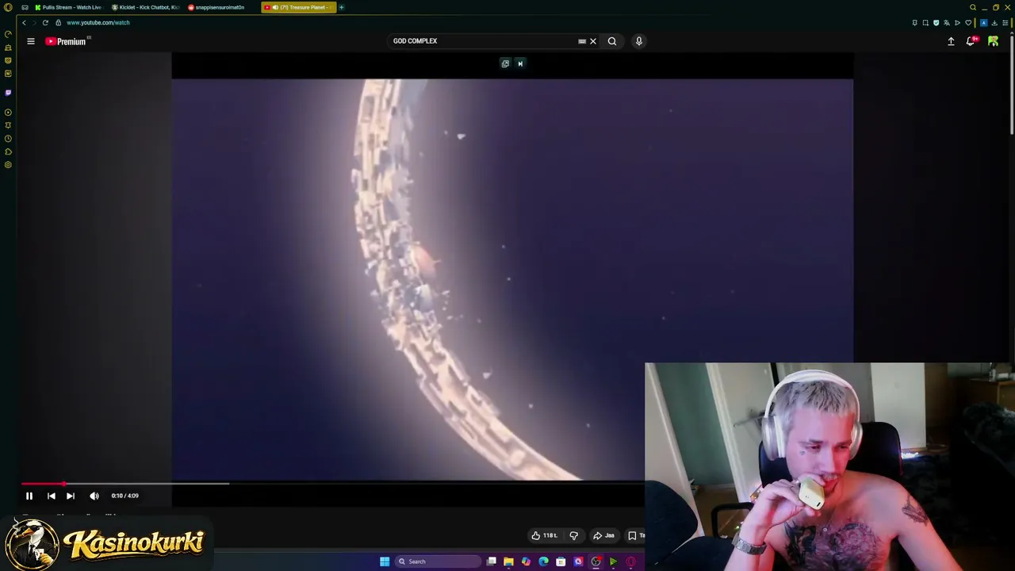Image resolution: width=1015 pixels, height=571 pixels.
Task: Toggle the miniplayer icon above the video
Action: click(505, 63)
